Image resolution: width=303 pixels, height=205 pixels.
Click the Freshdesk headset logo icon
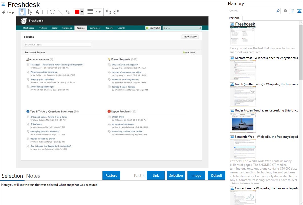point(24,21)
